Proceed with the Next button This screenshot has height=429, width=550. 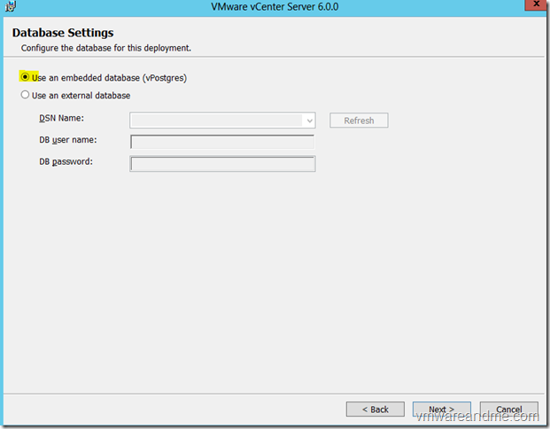coord(442,409)
